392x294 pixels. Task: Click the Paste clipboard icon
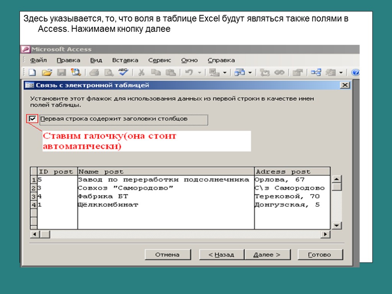pyautogui.click(x=171, y=72)
